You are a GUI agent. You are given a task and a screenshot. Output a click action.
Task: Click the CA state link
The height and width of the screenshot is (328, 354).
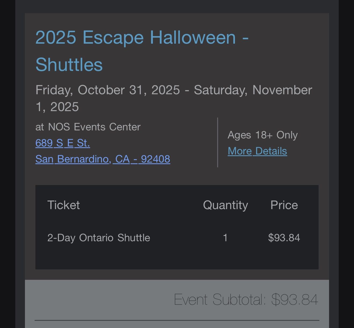click(x=122, y=159)
